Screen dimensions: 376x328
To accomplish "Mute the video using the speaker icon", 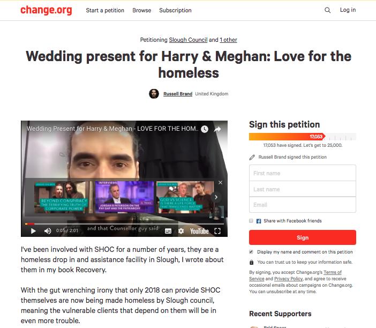I will click(x=48, y=231).
